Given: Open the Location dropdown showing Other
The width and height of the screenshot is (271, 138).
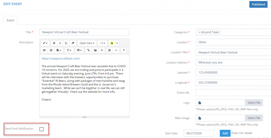Looking at the screenshot, I should (233, 42).
